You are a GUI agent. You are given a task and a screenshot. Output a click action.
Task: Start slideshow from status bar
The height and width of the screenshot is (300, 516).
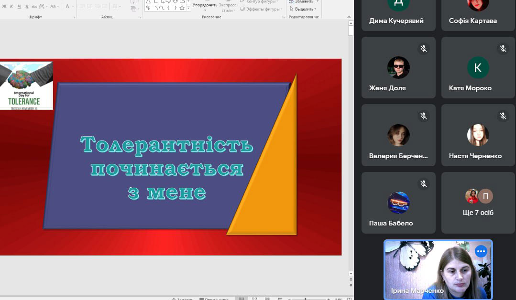click(280, 299)
